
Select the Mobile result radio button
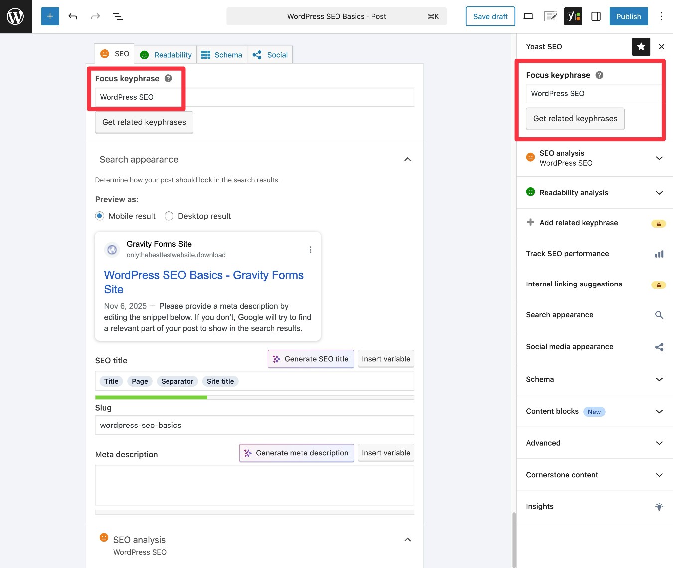pyautogui.click(x=100, y=216)
